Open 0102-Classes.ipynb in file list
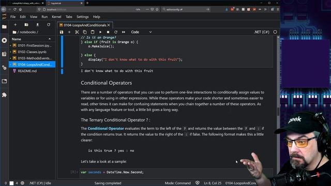The height and width of the screenshot is (186, 331). (32, 52)
